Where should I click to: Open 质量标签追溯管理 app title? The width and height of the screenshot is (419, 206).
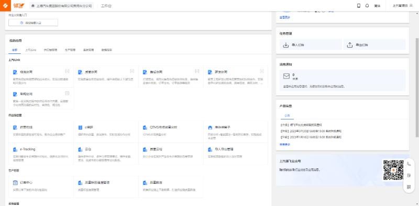97,182
